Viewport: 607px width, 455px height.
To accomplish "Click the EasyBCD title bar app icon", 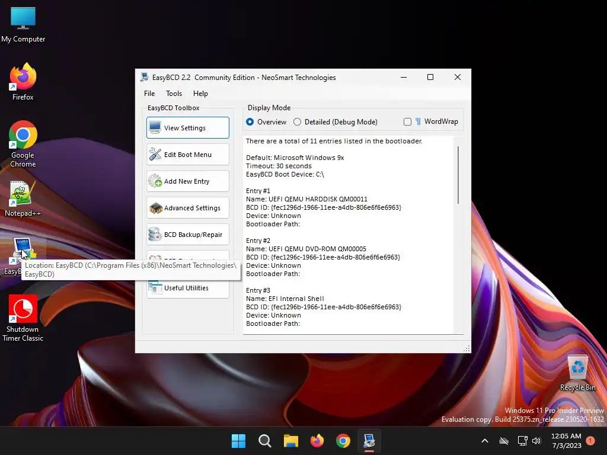I will click(x=145, y=77).
